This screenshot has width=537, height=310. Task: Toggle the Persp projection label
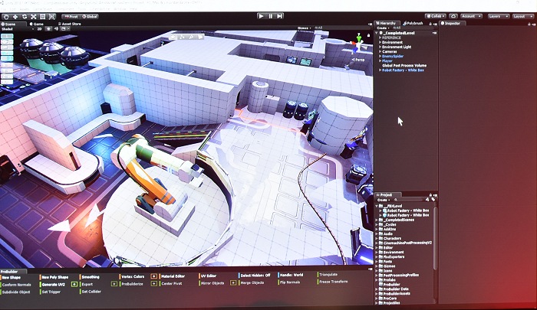[x=358, y=60]
